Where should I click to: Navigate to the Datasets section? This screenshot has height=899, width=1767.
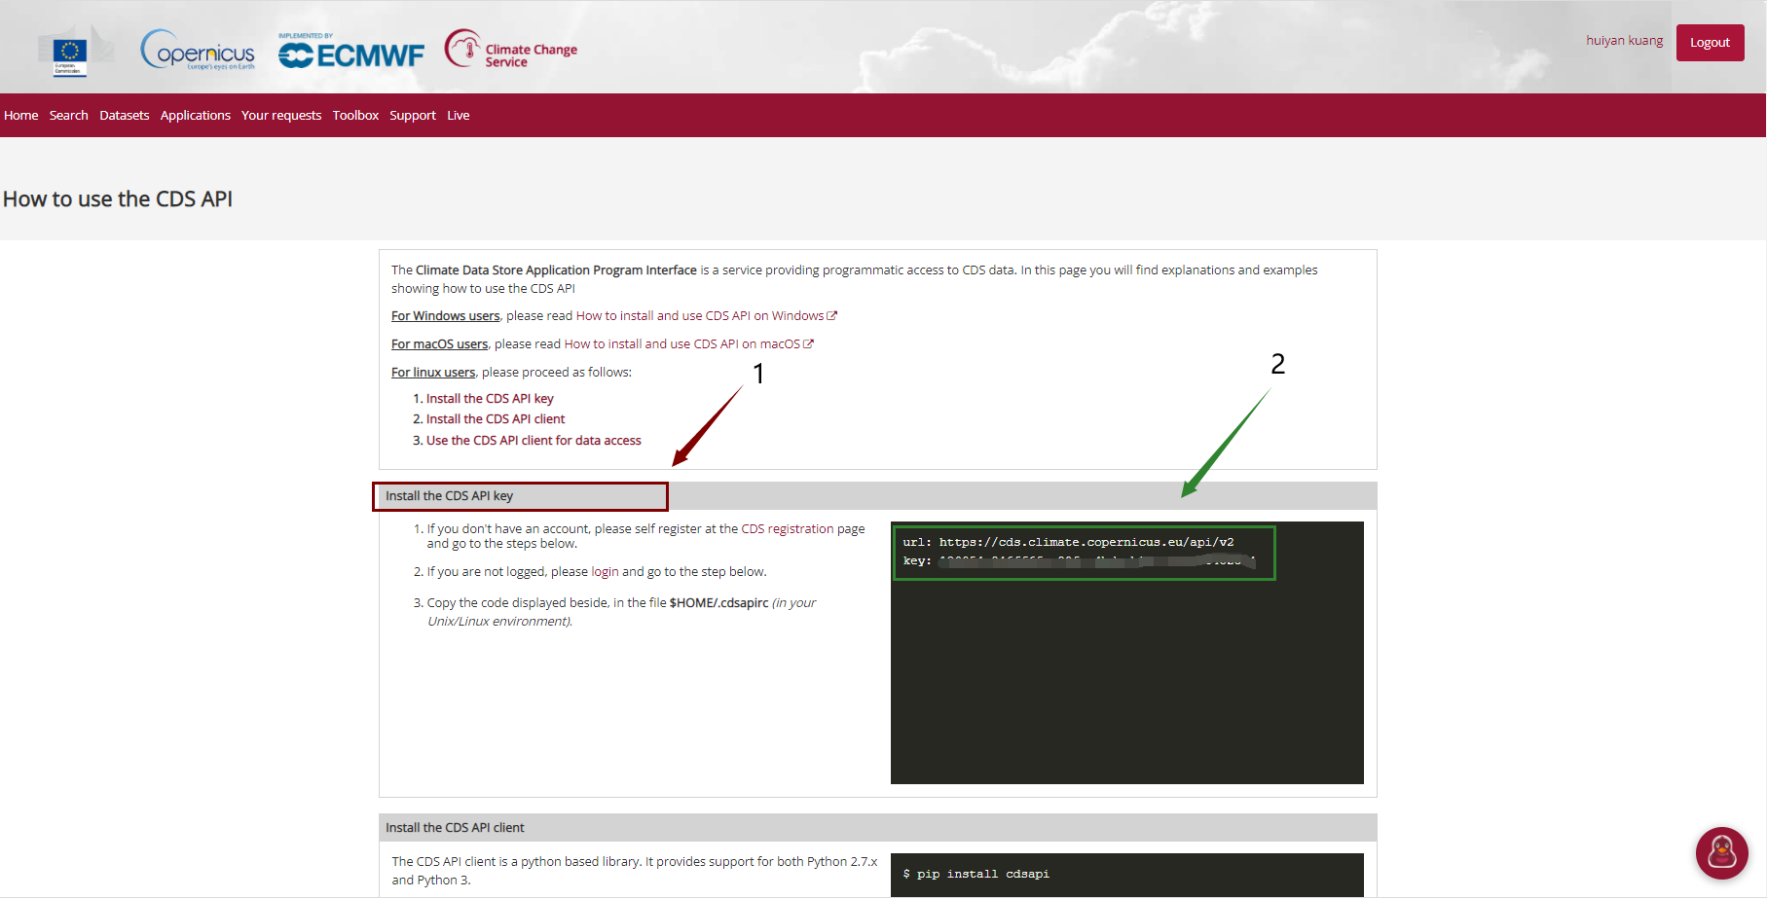coord(124,115)
